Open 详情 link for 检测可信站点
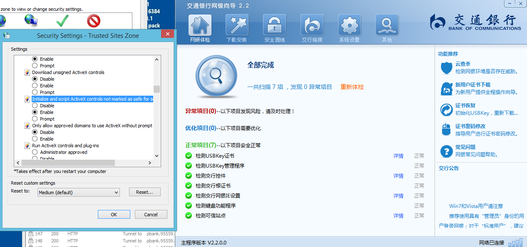The height and width of the screenshot is (247, 527). point(398,216)
